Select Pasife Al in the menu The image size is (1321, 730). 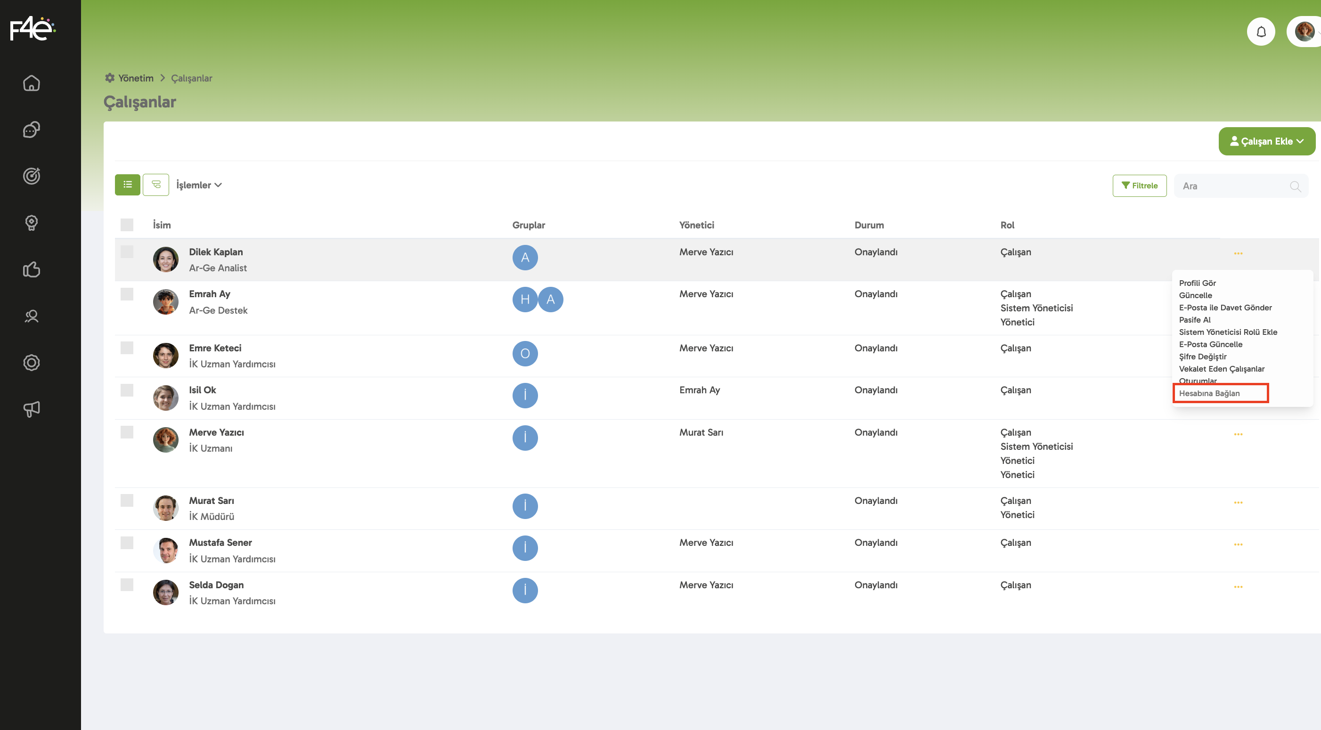pos(1194,320)
